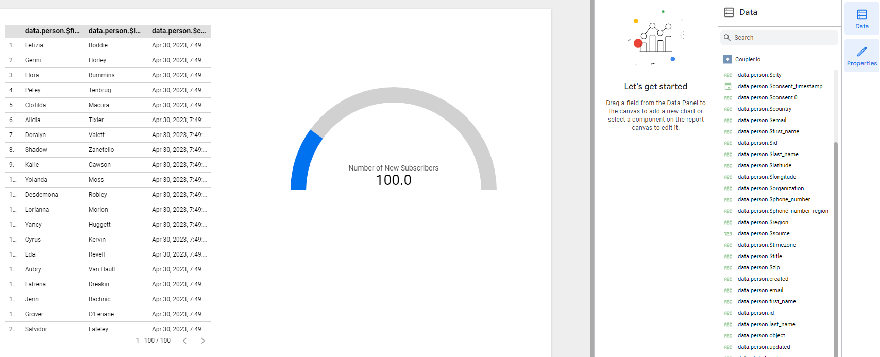Select the table row for Letizia Boddie
Image resolution: width=880 pixels, height=357 pixels.
[x=108, y=45]
